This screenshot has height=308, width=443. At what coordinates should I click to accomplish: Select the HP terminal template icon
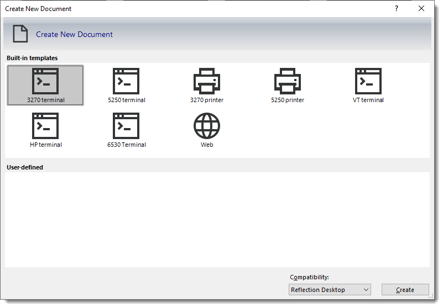[45, 126]
